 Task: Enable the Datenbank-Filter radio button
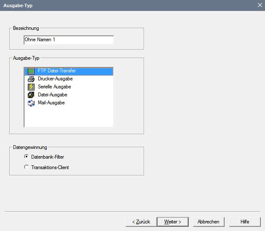pyautogui.click(x=27, y=157)
